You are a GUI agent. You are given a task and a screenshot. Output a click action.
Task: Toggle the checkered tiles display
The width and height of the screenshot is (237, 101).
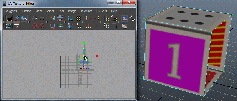pos(132,18)
